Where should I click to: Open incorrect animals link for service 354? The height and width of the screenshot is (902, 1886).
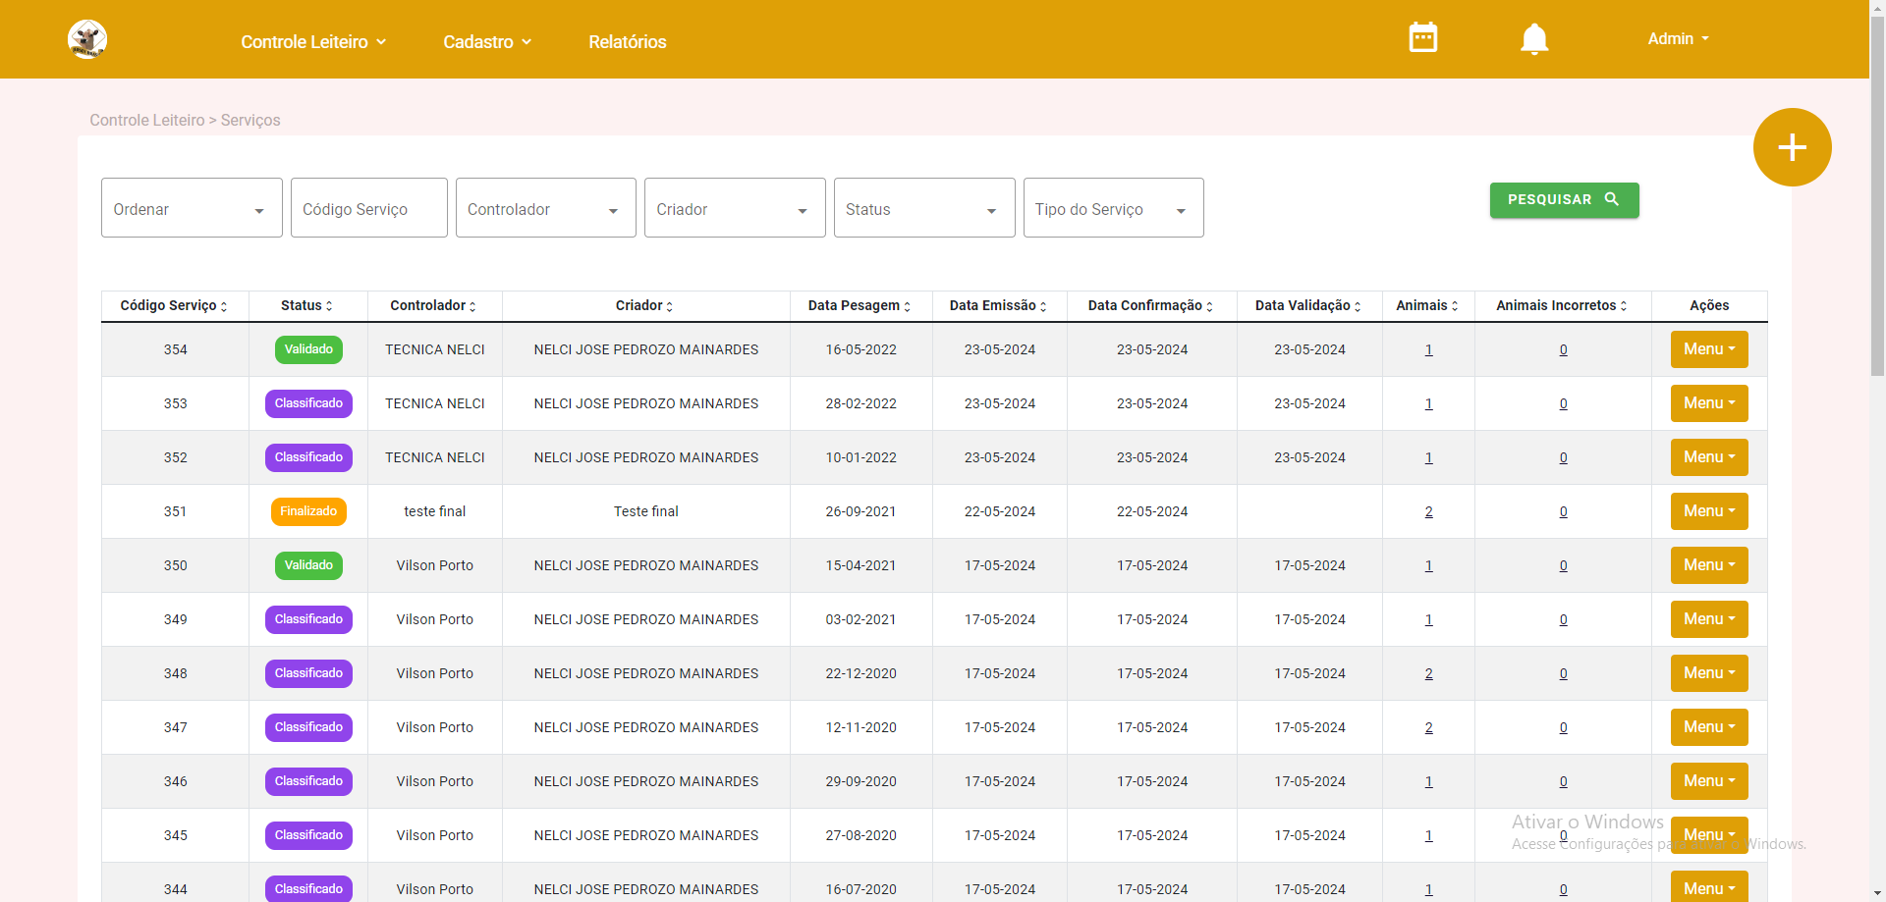[1563, 350]
